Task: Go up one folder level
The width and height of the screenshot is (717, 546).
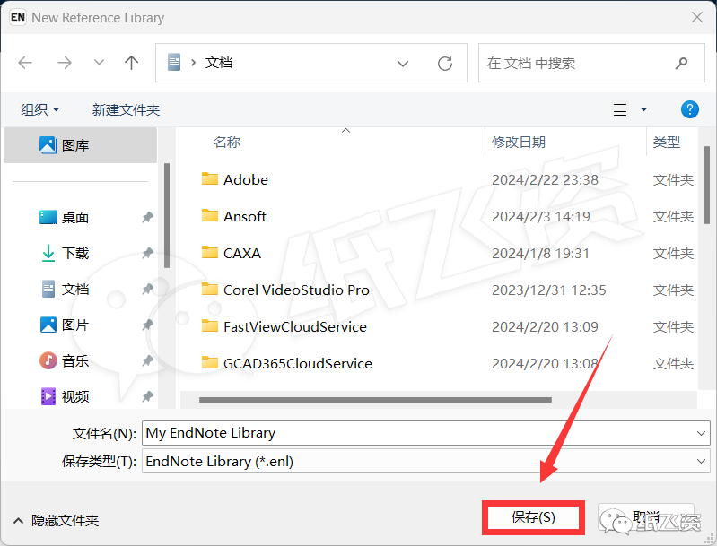Action: (131, 63)
